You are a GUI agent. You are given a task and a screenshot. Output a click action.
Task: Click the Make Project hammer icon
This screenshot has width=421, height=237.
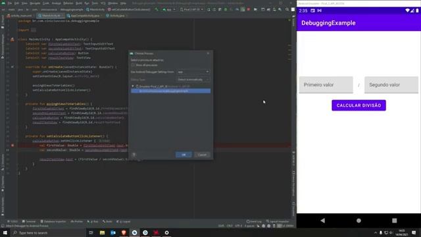tap(157, 9)
